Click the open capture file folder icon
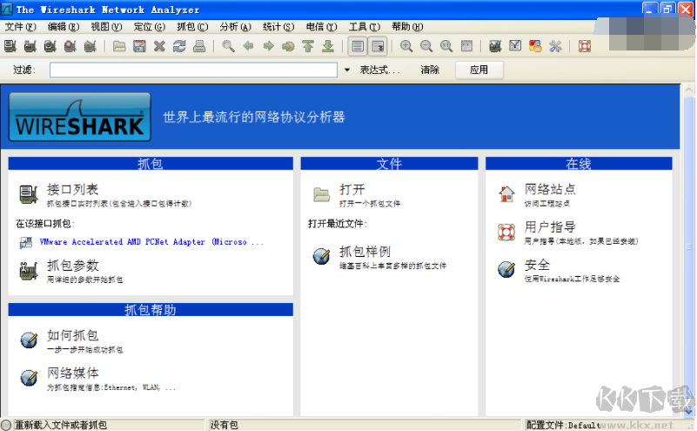Viewport: 697px width, 431px height. click(120, 46)
